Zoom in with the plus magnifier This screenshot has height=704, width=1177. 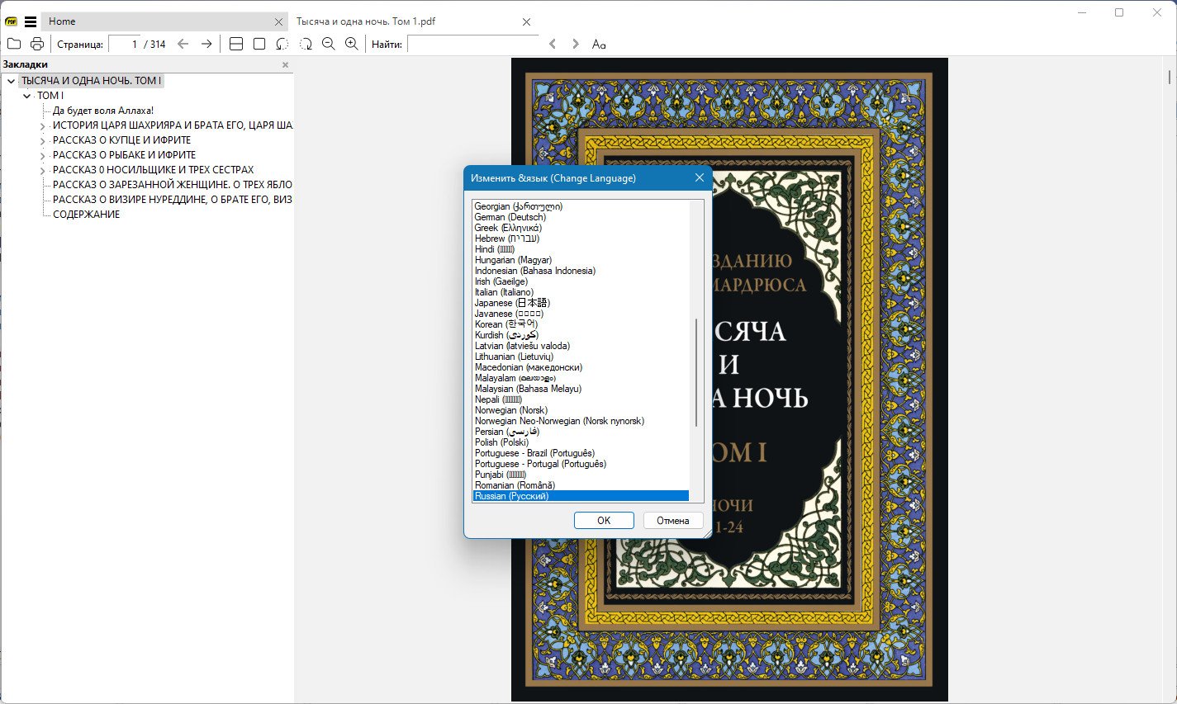coord(352,44)
